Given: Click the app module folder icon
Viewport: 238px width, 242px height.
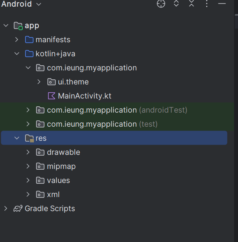Looking at the screenshot, I should tap(18, 26).
